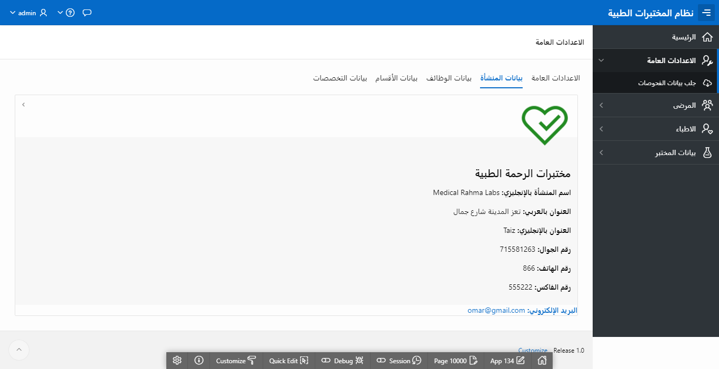Switch to بيانات التخصصات tab
719x369 pixels.
[340, 78]
